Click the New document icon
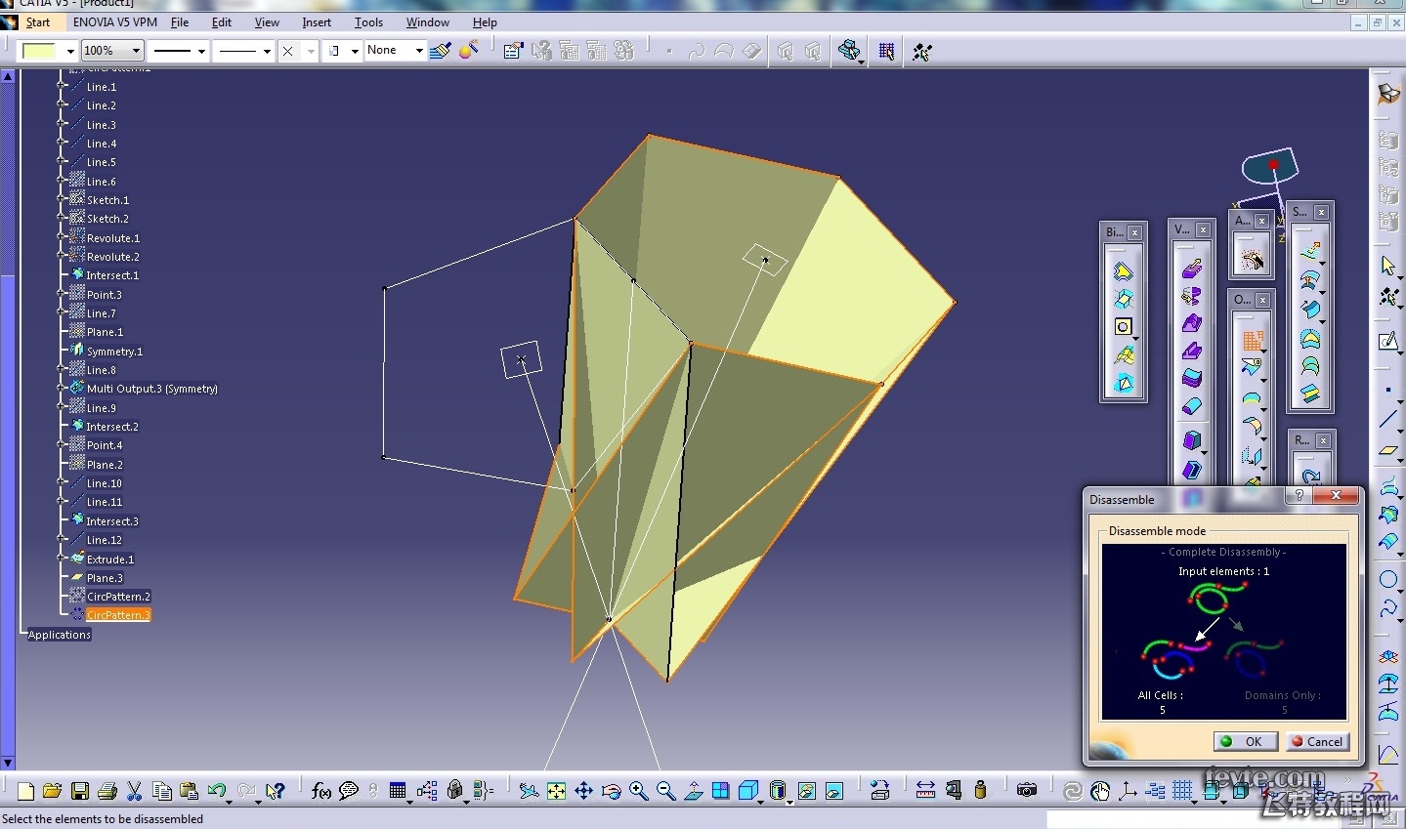Image resolution: width=1406 pixels, height=829 pixels. click(x=25, y=791)
